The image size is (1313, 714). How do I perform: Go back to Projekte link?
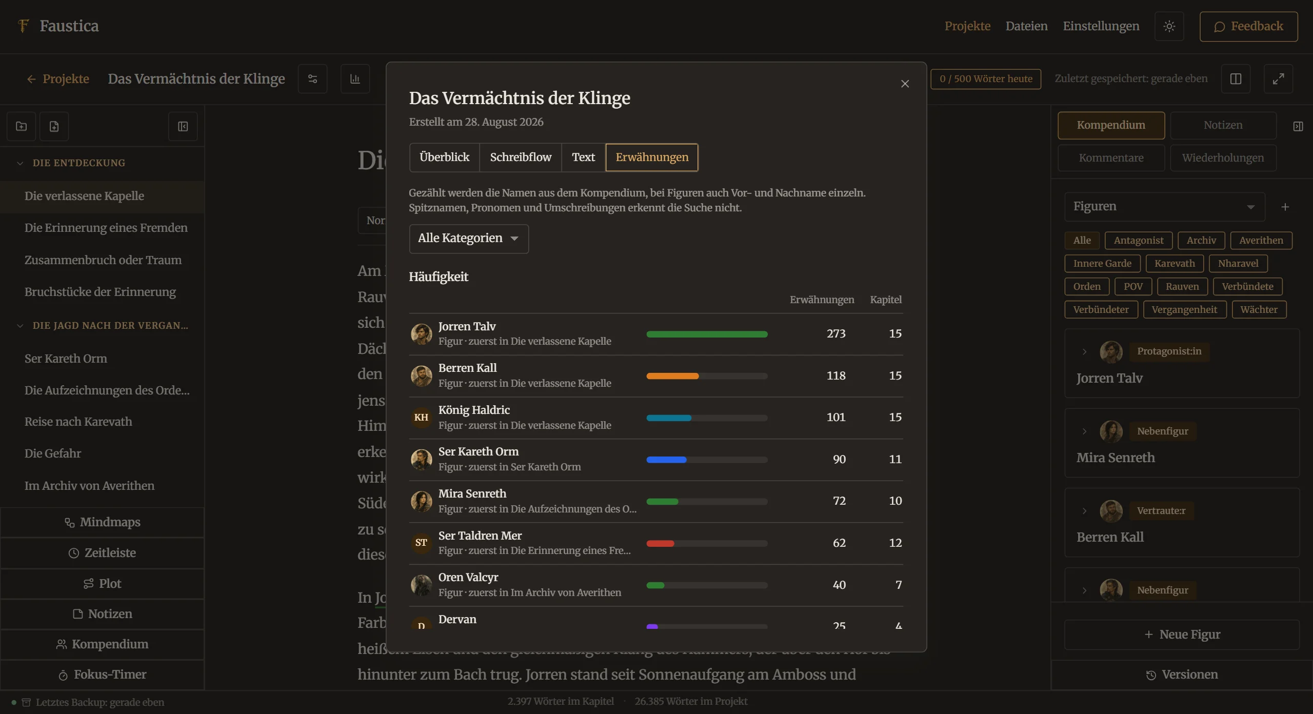[58, 79]
